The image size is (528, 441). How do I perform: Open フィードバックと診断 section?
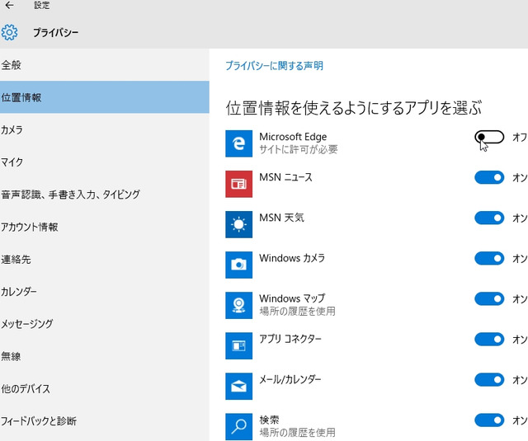coord(105,421)
